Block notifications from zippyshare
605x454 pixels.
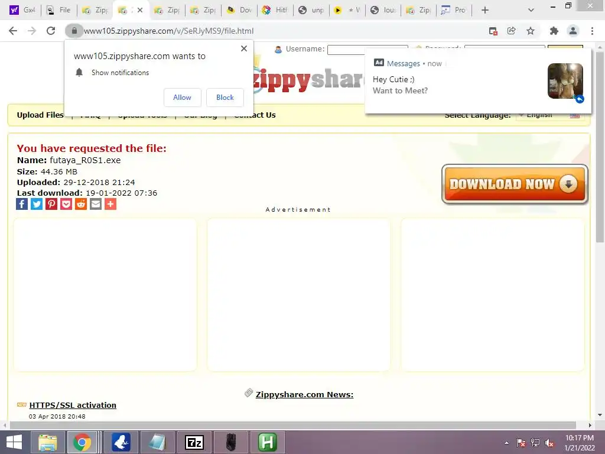tap(225, 98)
